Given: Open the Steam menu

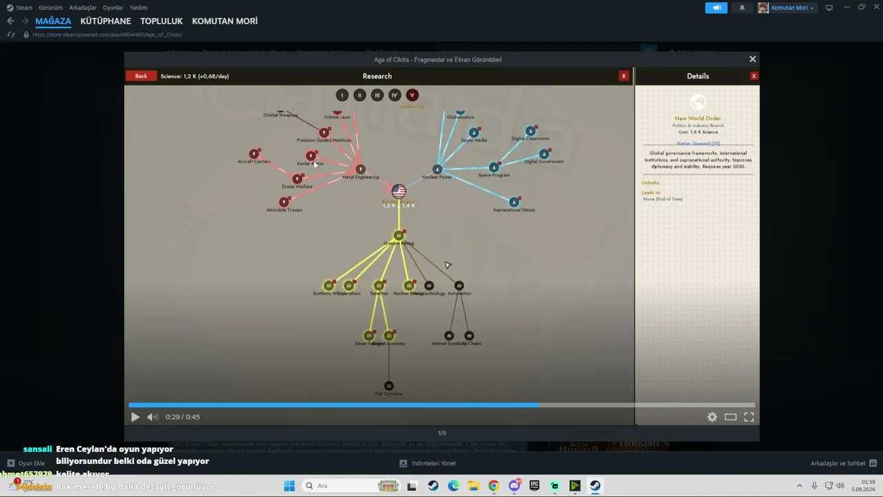Looking at the screenshot, I should click(24, 8).
